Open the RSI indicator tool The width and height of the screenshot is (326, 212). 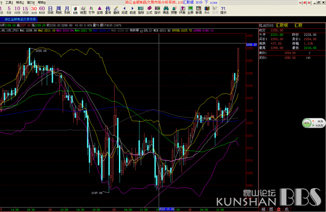141,10
